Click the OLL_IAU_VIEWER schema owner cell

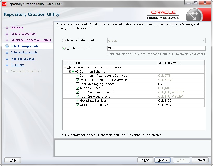click(181, 97)
